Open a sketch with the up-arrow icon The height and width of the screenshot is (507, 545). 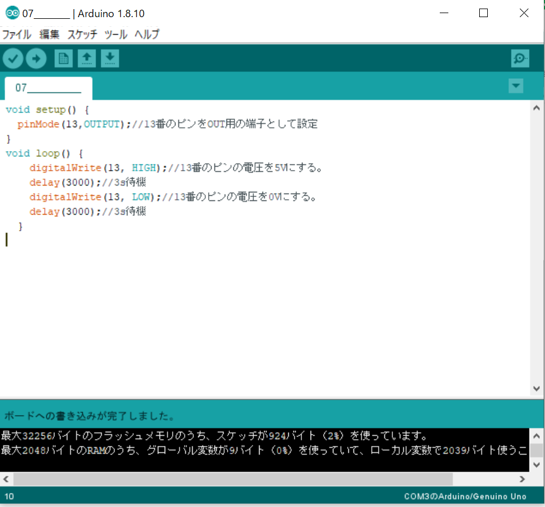tap(87, 58)
